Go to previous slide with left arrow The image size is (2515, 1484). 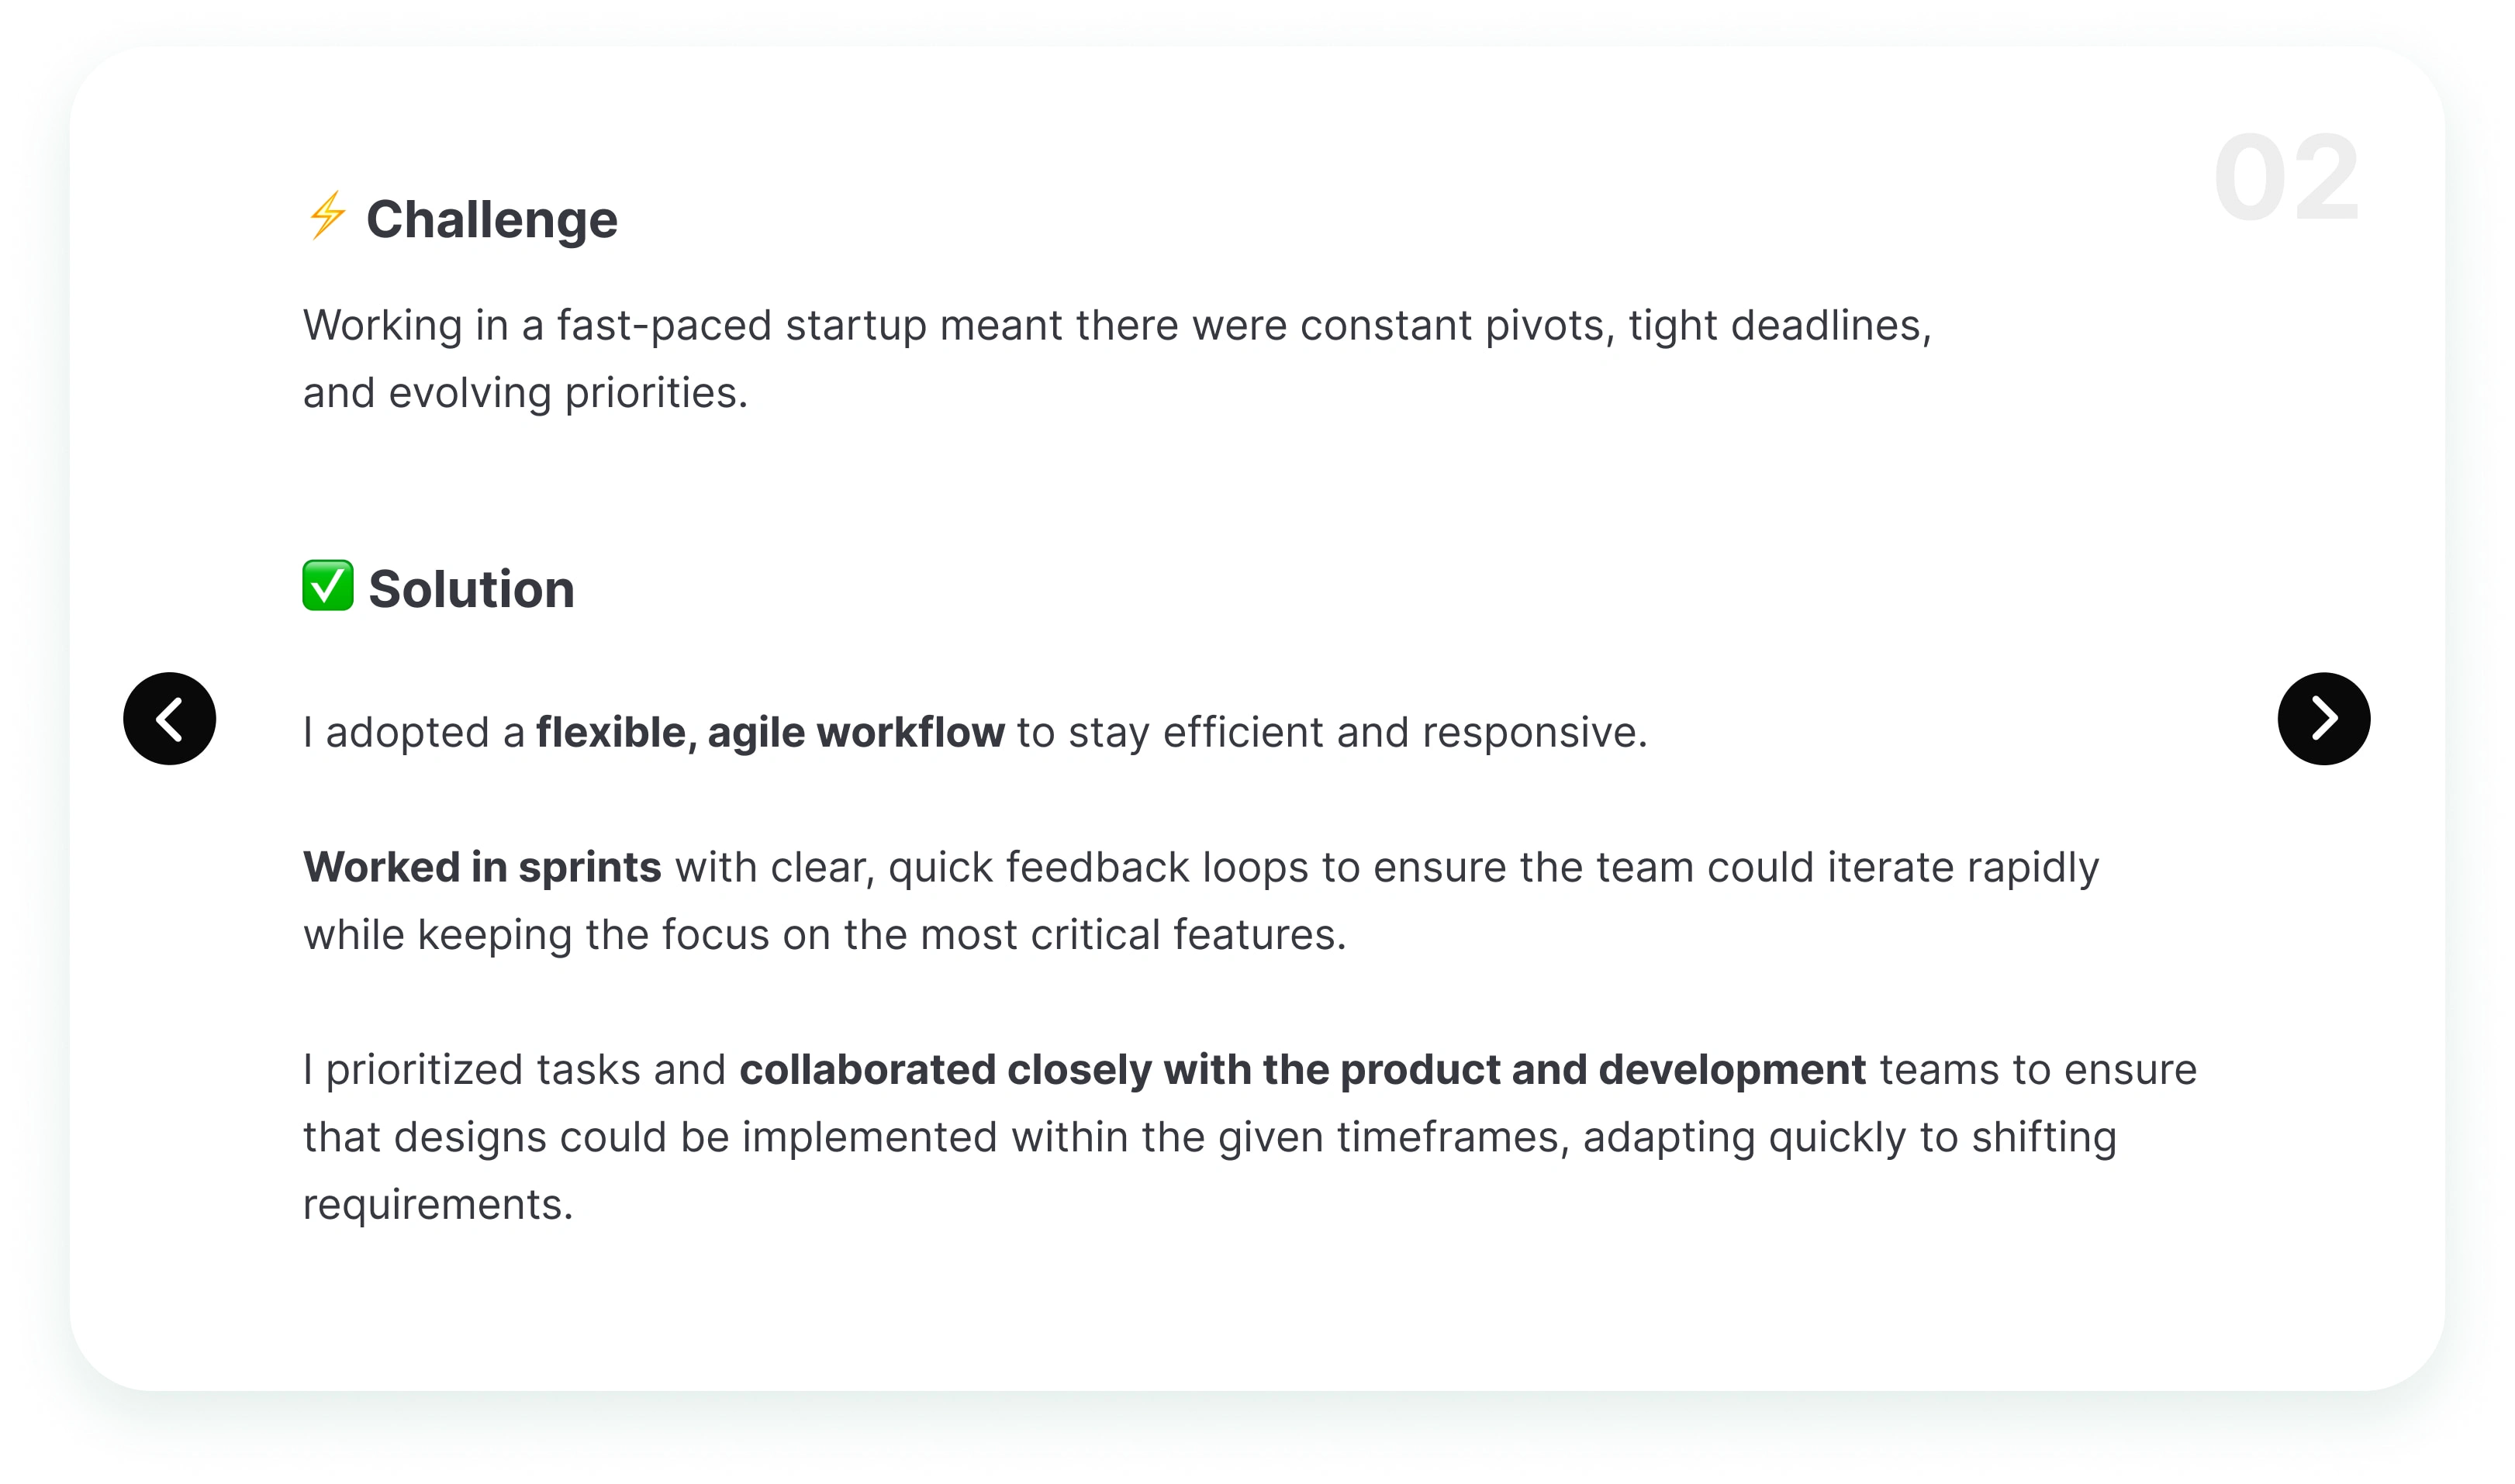pyautogui.click(x=170, y=719)
